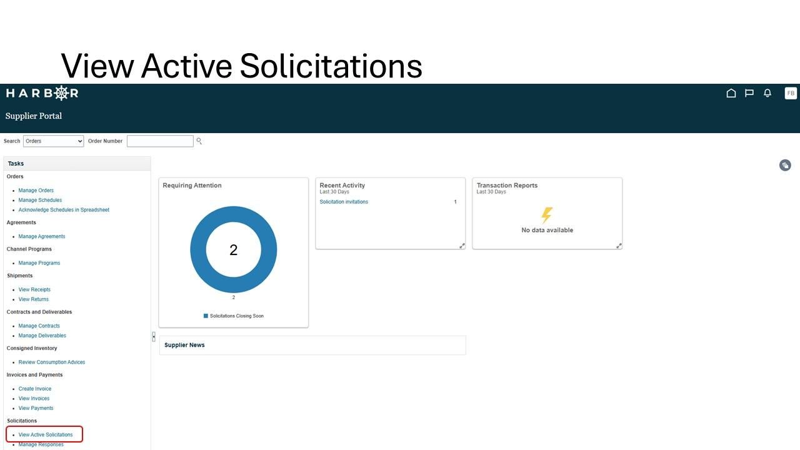
Task: Click the Harbor logo
Action: [42, 93]
